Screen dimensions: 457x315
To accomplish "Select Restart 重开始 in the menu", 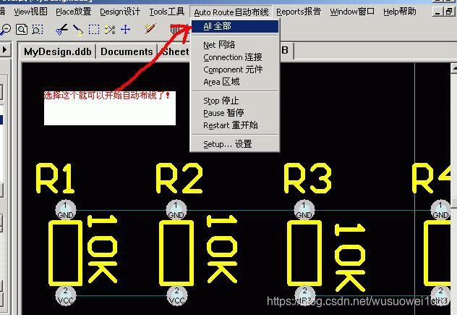I will (x=235, y=125).
